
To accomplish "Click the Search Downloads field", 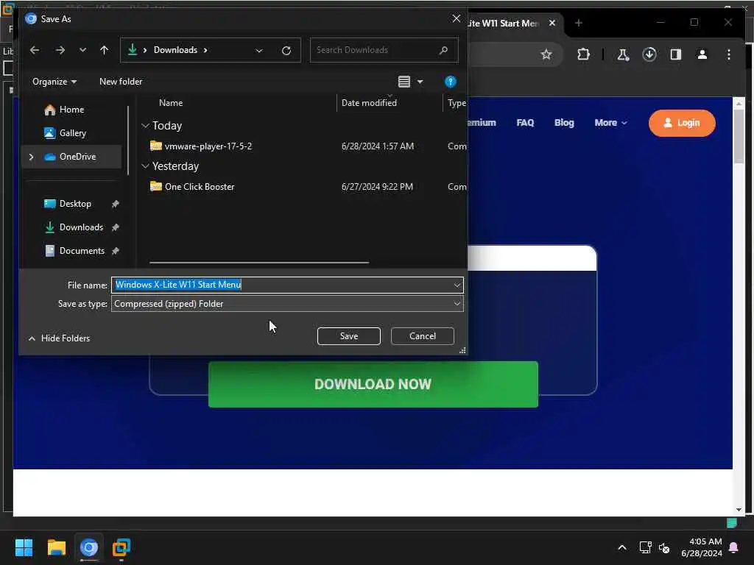I will [384, 50].
